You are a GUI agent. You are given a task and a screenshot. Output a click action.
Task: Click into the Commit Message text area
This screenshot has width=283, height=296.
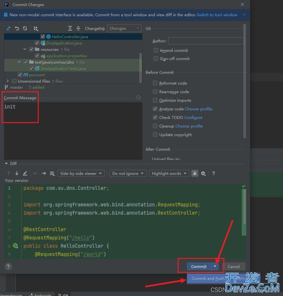pos(73,131)
